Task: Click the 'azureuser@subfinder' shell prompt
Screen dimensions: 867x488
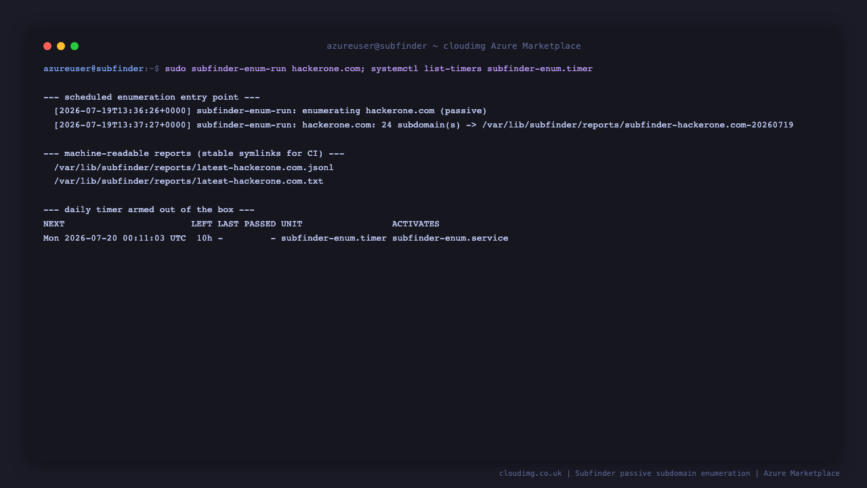Action: 93,68
